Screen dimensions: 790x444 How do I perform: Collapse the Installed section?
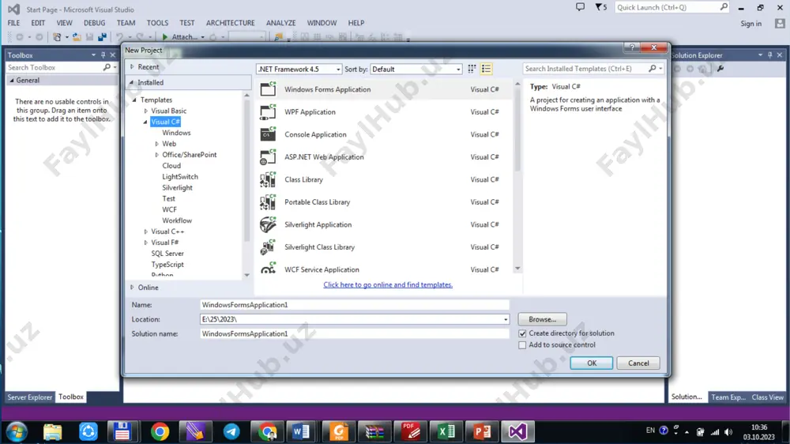132,82
